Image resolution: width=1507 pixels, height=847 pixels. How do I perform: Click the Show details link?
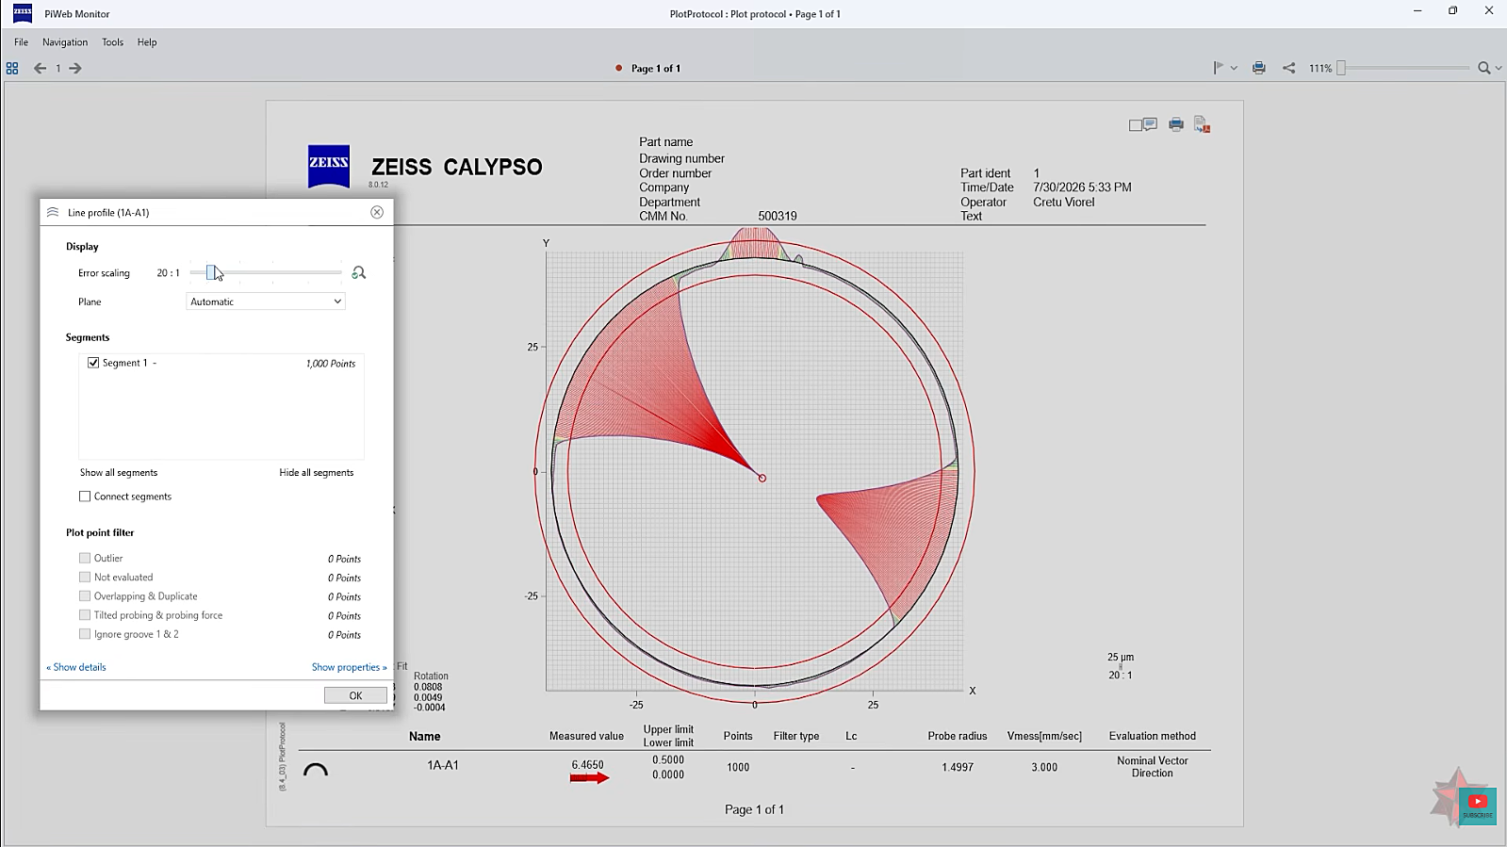click(76, 667)
